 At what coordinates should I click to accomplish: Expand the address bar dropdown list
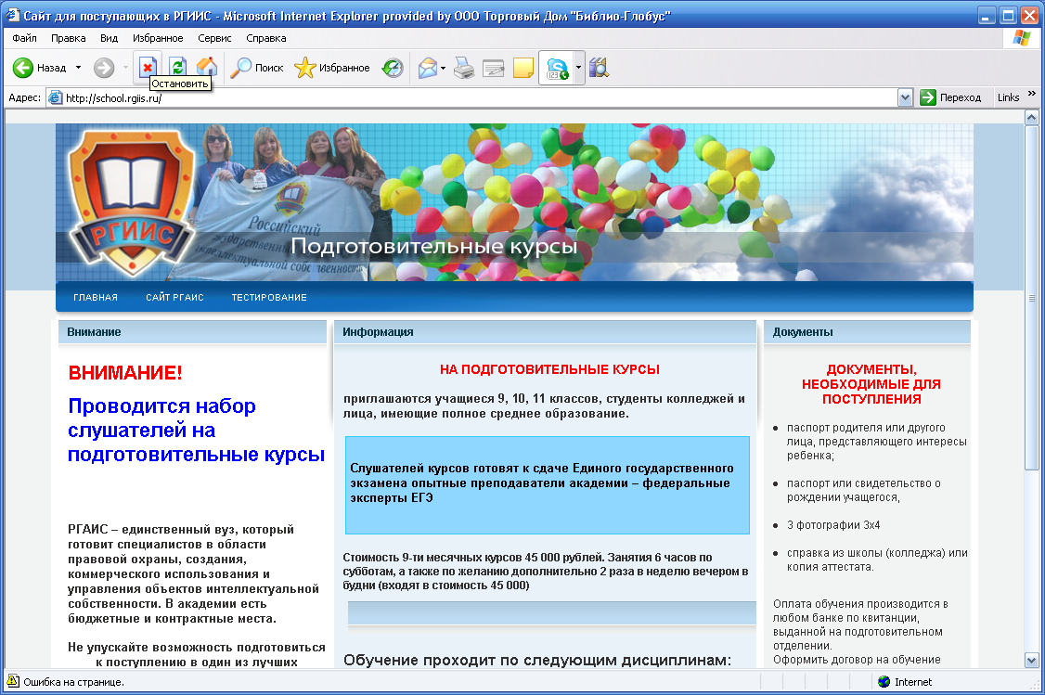905,98
